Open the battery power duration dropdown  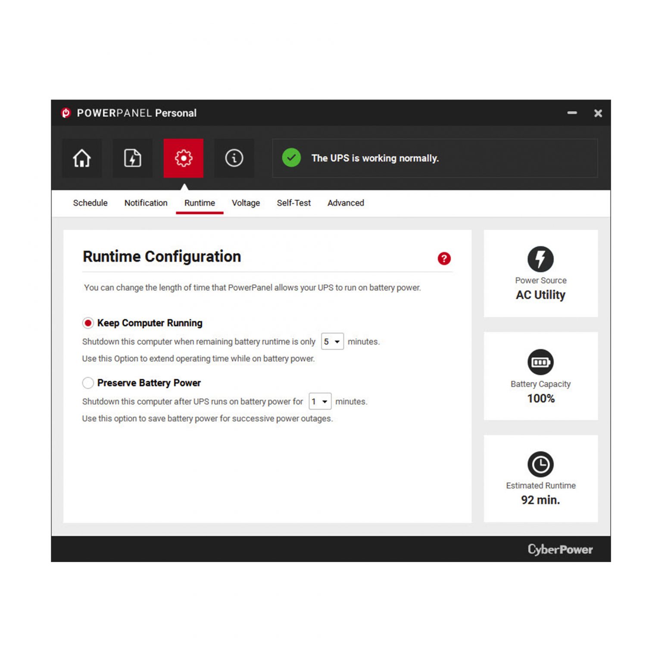pos(320,401)
